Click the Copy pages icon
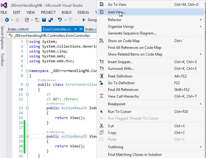206x158 pixels. (101, 132)
